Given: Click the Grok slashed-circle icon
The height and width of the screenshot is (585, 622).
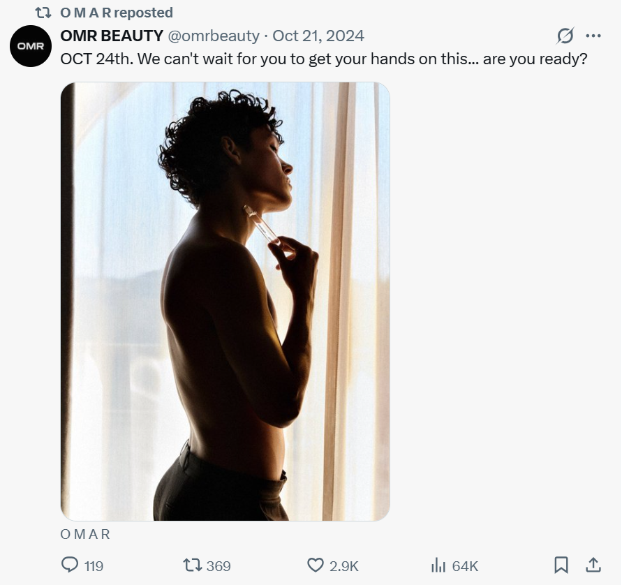Looking at the screenshot, I should [565, 36].
